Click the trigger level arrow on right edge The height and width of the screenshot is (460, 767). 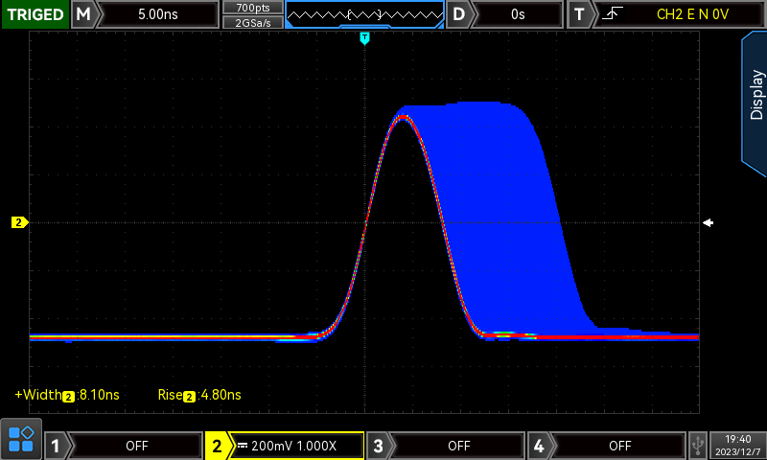[x=708, y=222]
